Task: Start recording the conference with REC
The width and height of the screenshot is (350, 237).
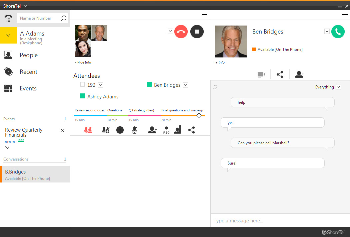Action: point(166,130)
